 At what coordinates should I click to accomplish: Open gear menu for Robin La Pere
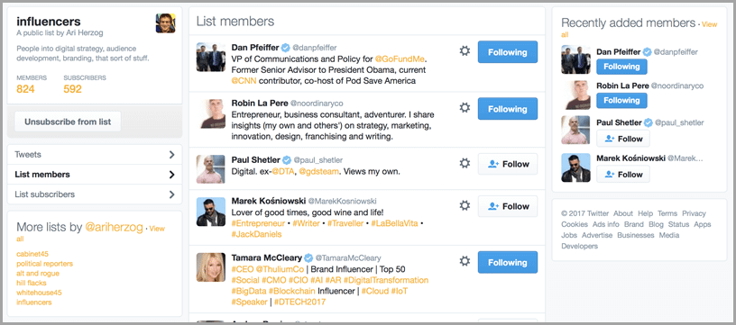(465, 108)
